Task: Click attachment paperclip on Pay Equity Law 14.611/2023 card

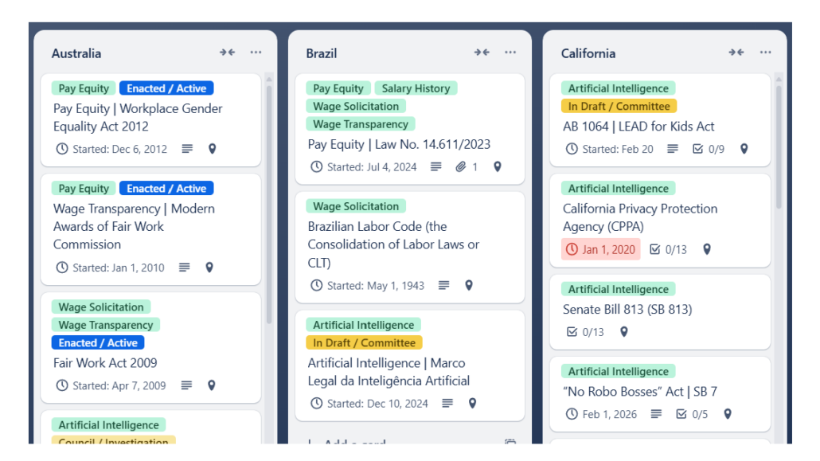Action: click(x=460, y=167)
